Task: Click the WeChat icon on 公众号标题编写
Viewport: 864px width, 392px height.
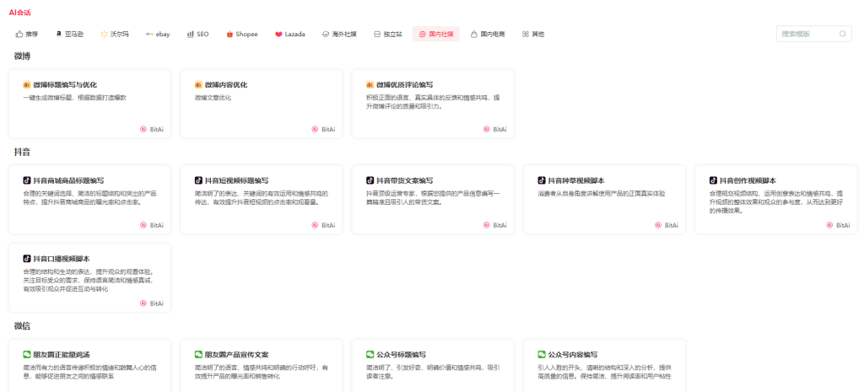Action: (x=370, y=355)
